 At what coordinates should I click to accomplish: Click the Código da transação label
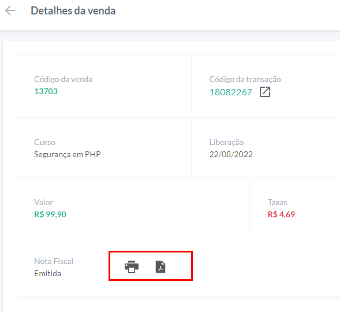pyautogui.click(x=245, y=79)
